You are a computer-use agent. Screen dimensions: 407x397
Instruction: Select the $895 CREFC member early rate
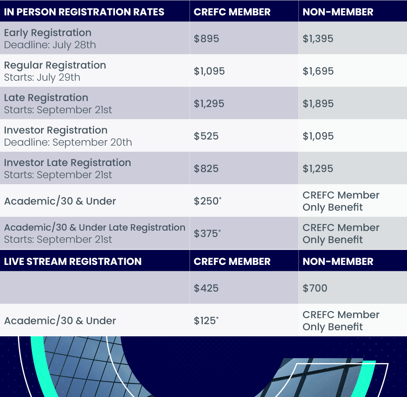tap(206, 39)
